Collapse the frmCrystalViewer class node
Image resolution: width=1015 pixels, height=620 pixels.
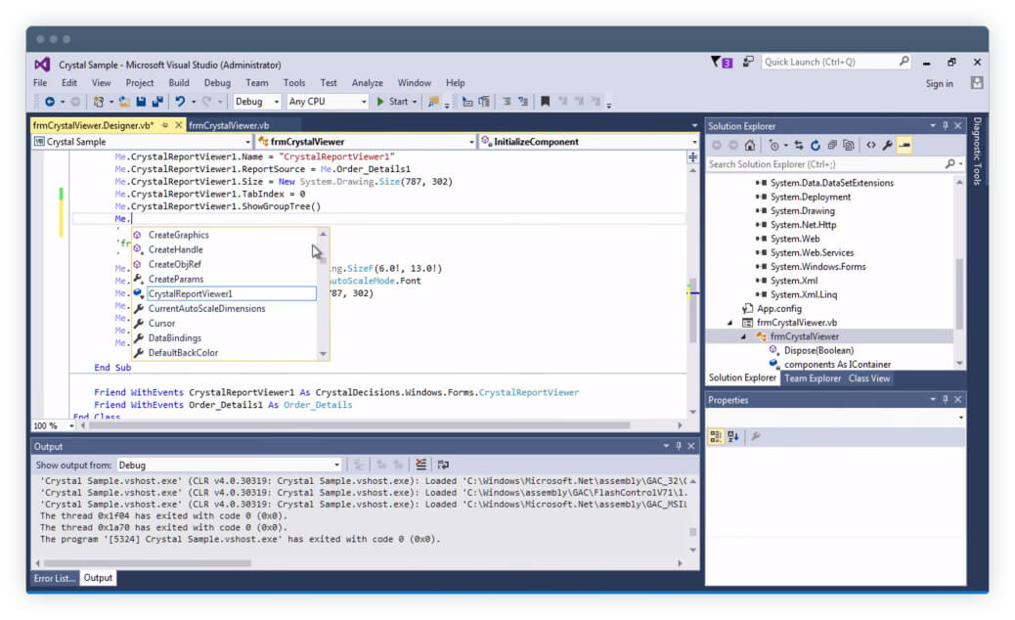[x=744, y=336]
